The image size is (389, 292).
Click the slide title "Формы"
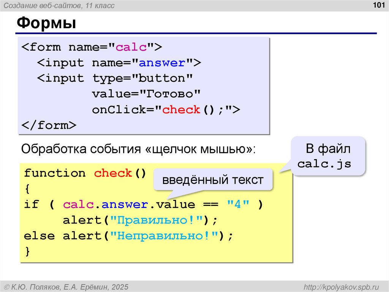point(46,22)
